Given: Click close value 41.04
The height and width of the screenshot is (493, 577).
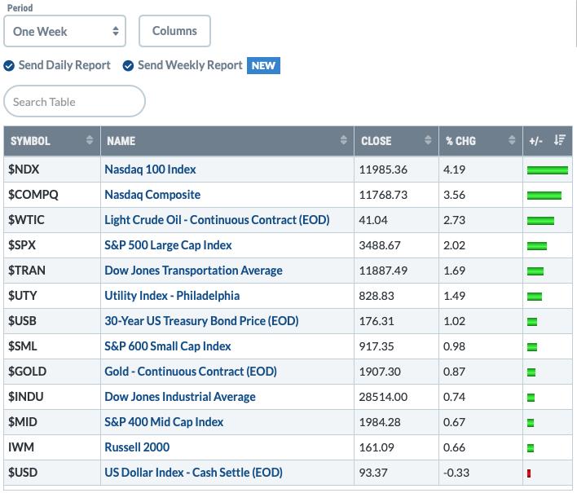Looking at the screenshot, I should click(x=373, y=220).
